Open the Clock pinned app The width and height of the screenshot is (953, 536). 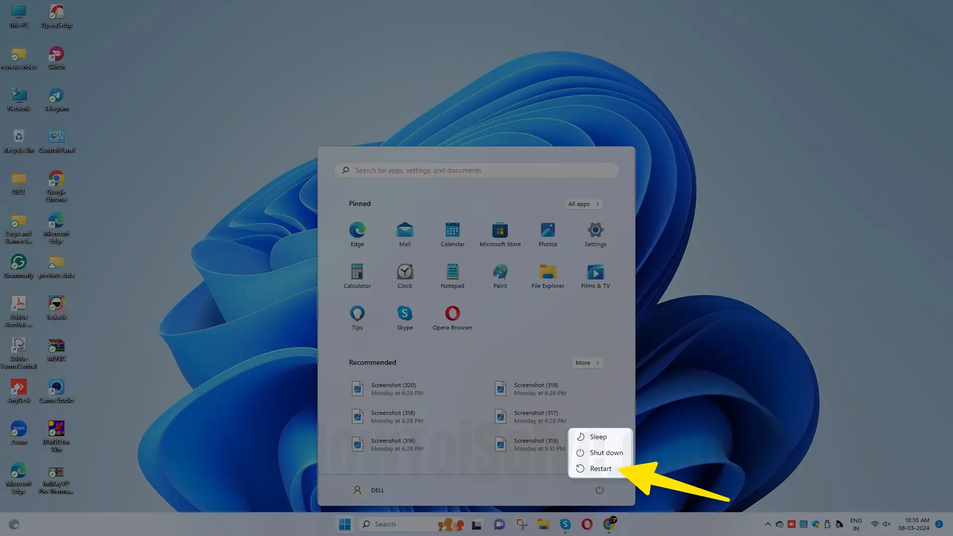coord(405,276)
